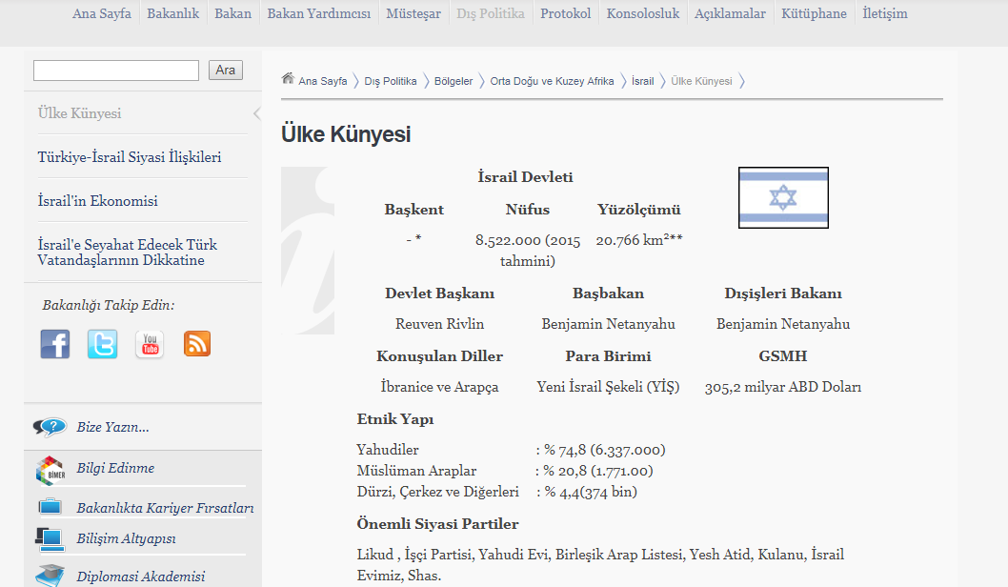This screenshot has height=587, width=1008.
Task: Open the Facebook icon link
Action: click(x=55, y=344)
